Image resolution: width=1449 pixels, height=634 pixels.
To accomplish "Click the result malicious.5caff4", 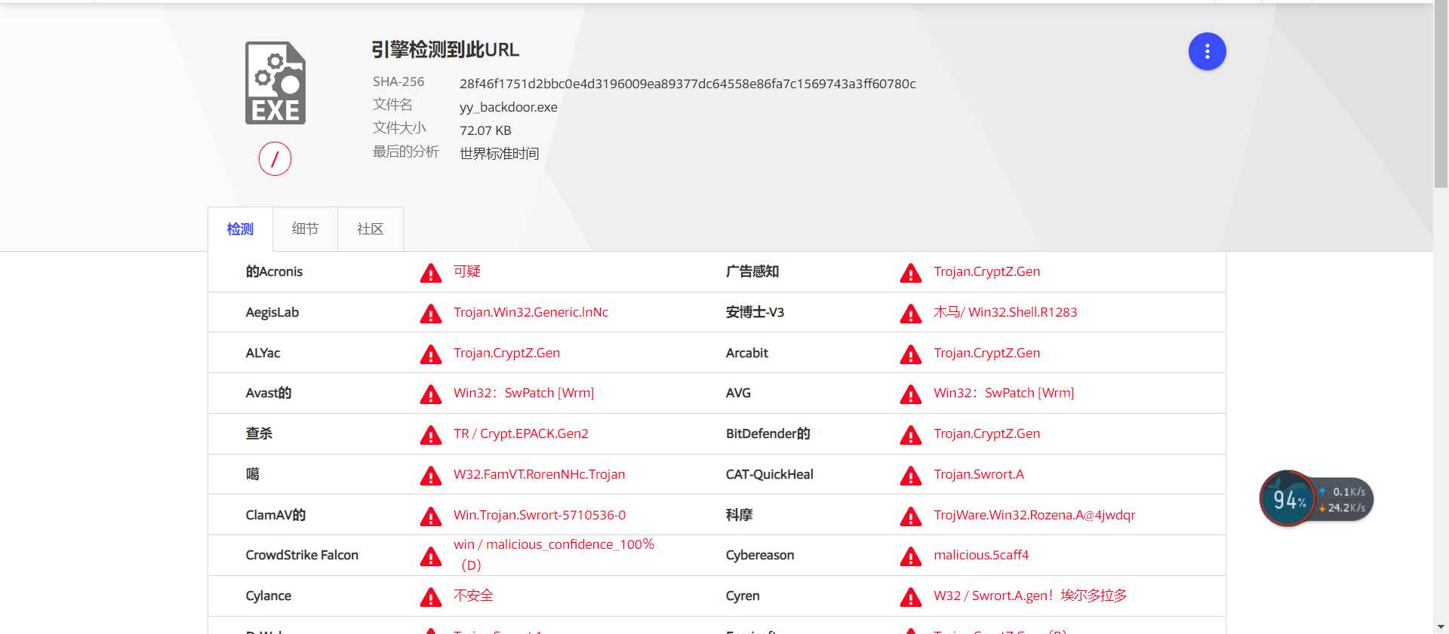I will 981,555.
